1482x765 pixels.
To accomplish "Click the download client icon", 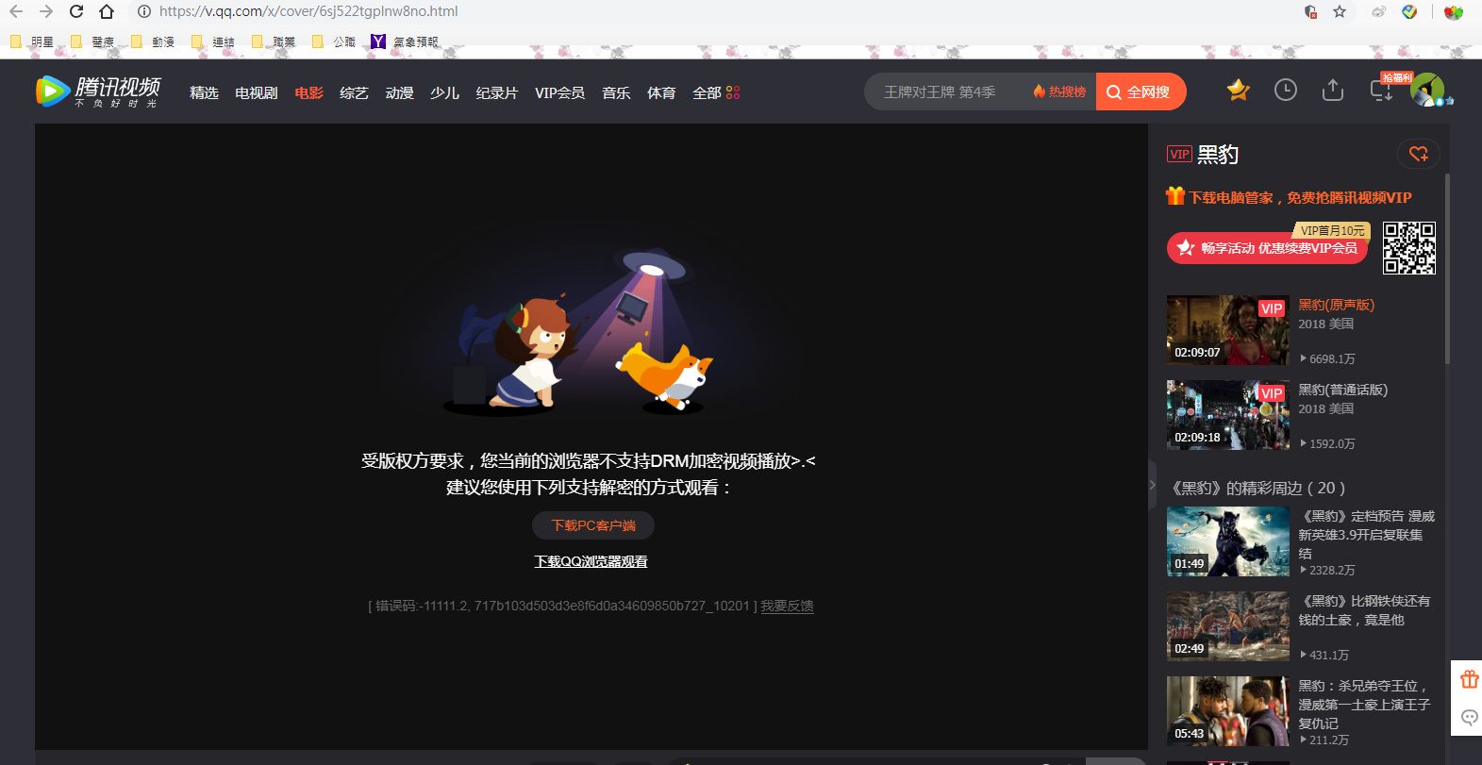I will (1381, 91).
